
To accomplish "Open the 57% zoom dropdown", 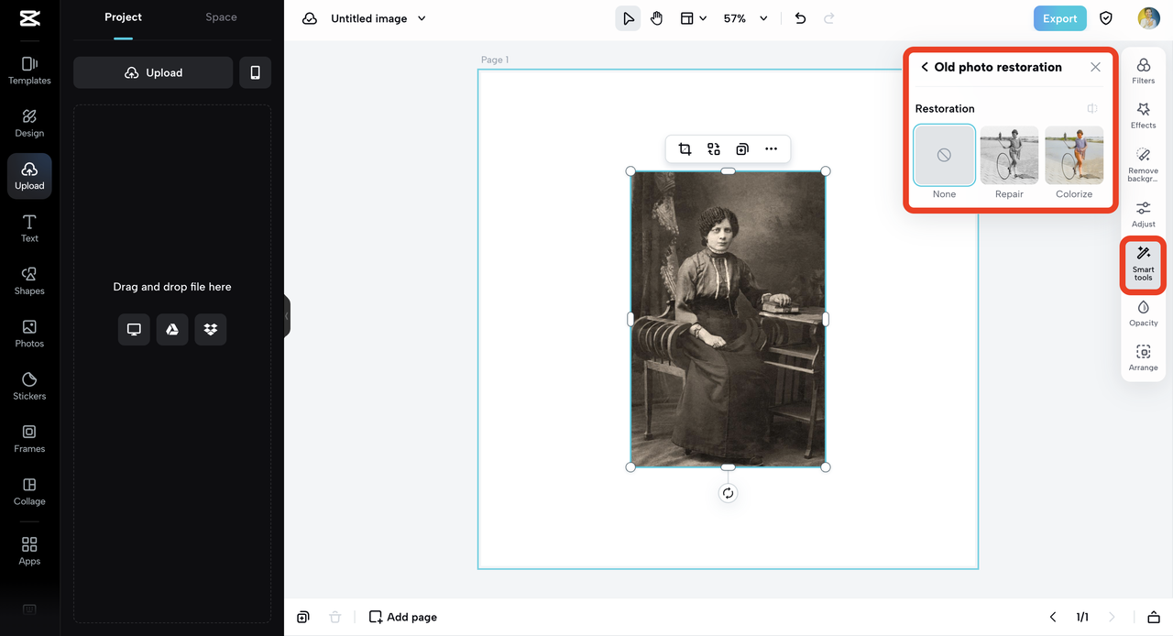I will click(x=745, y=18).
